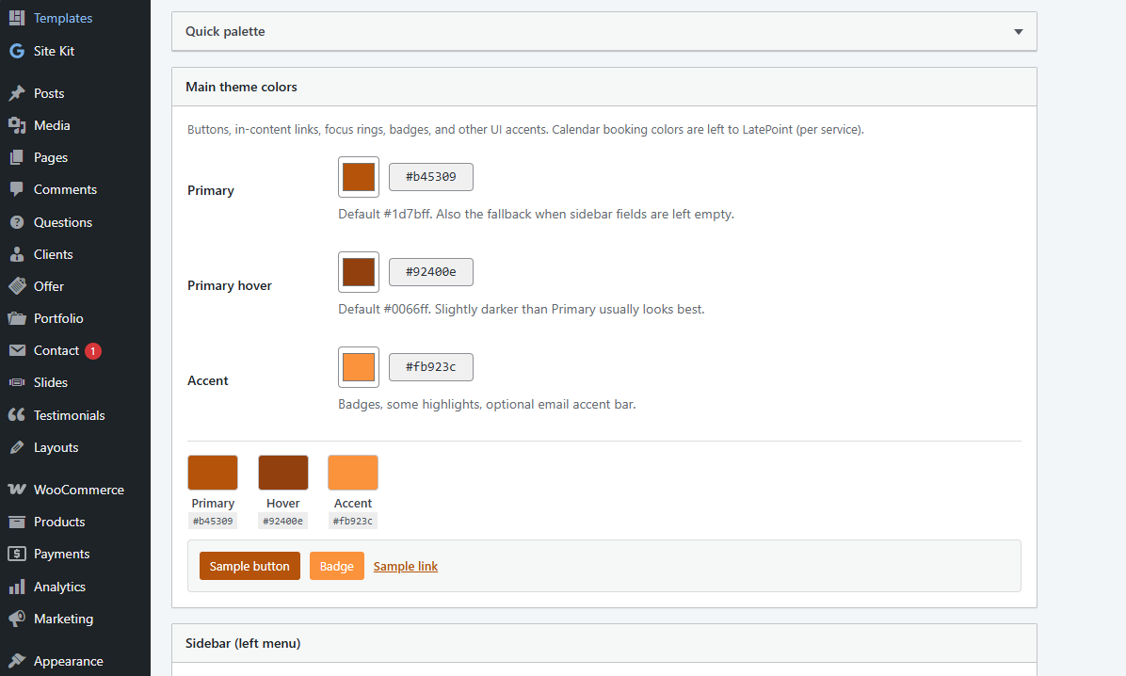Go to the Products menu item
Screen dimensions: 1126x676
[x=59, y=522]
